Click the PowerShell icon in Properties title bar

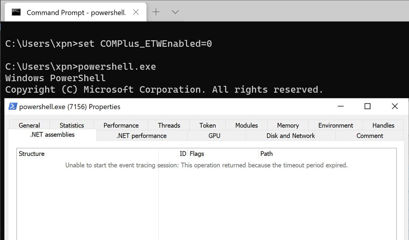tap(13, 106)
